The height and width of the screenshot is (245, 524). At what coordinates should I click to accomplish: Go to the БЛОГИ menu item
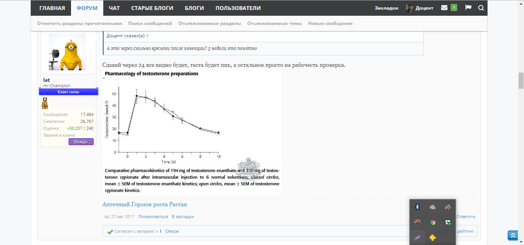coord(194,8)
